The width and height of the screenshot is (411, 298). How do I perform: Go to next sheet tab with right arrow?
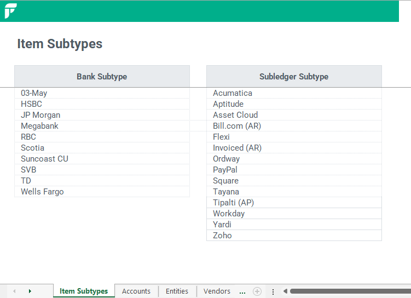[30, 291]
